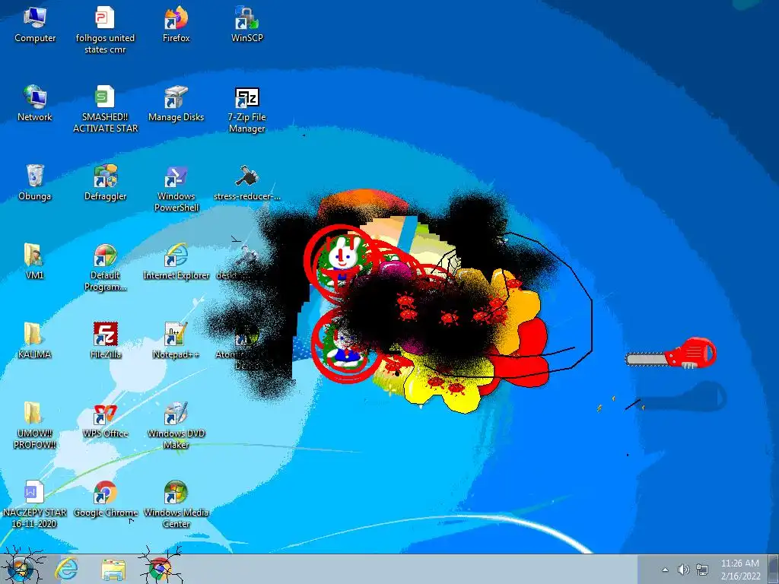Open Default Programs shortcut
This screenshot has height=584, width=779.
pyautogui.click(x=105, y=267)
